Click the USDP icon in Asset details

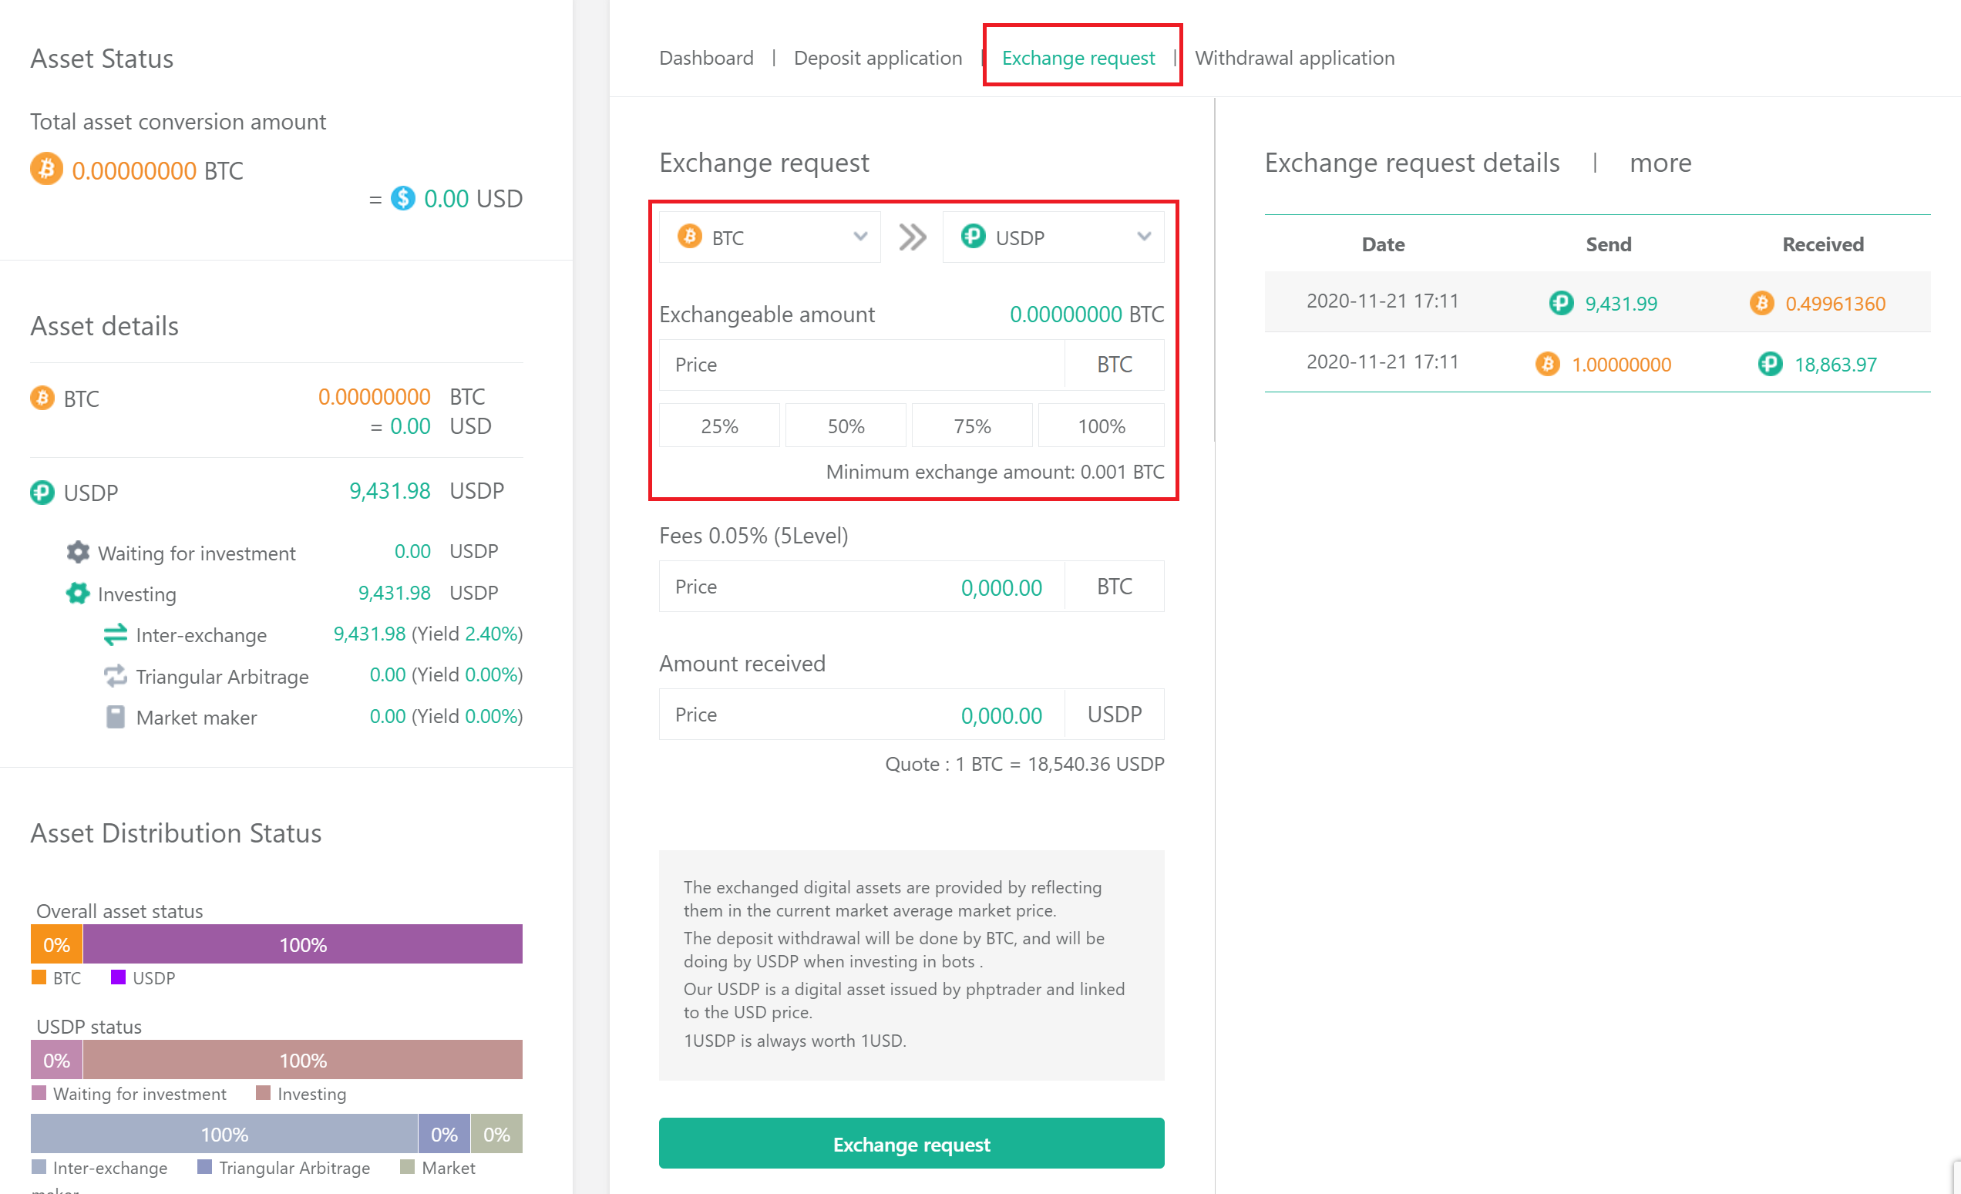42,493
